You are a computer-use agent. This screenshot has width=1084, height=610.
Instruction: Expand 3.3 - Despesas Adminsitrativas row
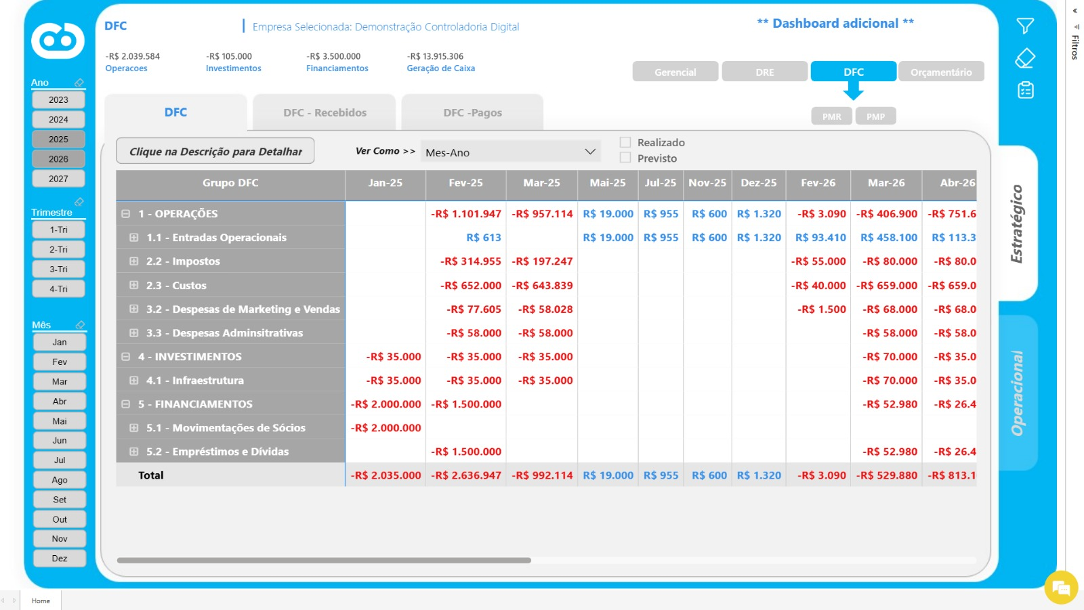[x=134, y=332]
